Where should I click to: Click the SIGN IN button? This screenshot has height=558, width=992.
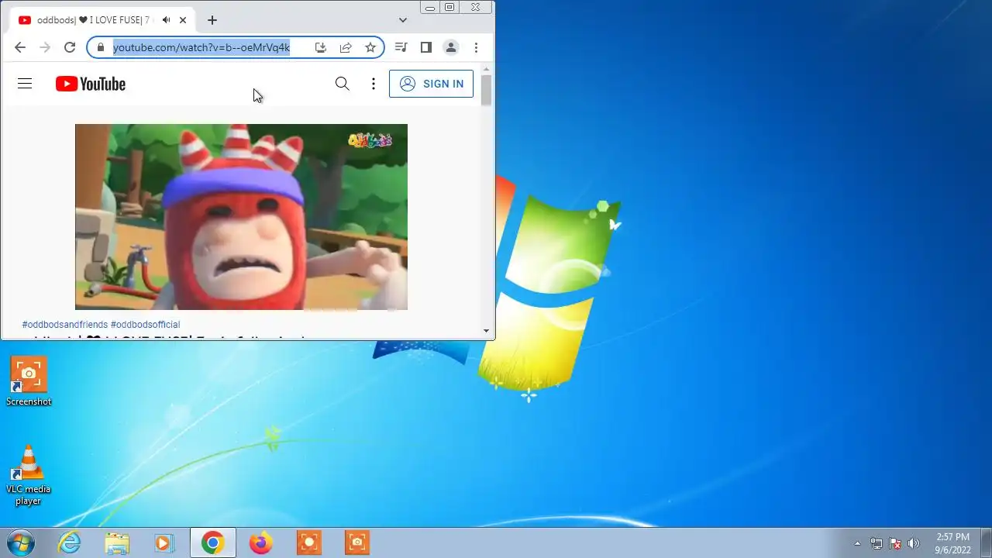click(x=431, y=84)
